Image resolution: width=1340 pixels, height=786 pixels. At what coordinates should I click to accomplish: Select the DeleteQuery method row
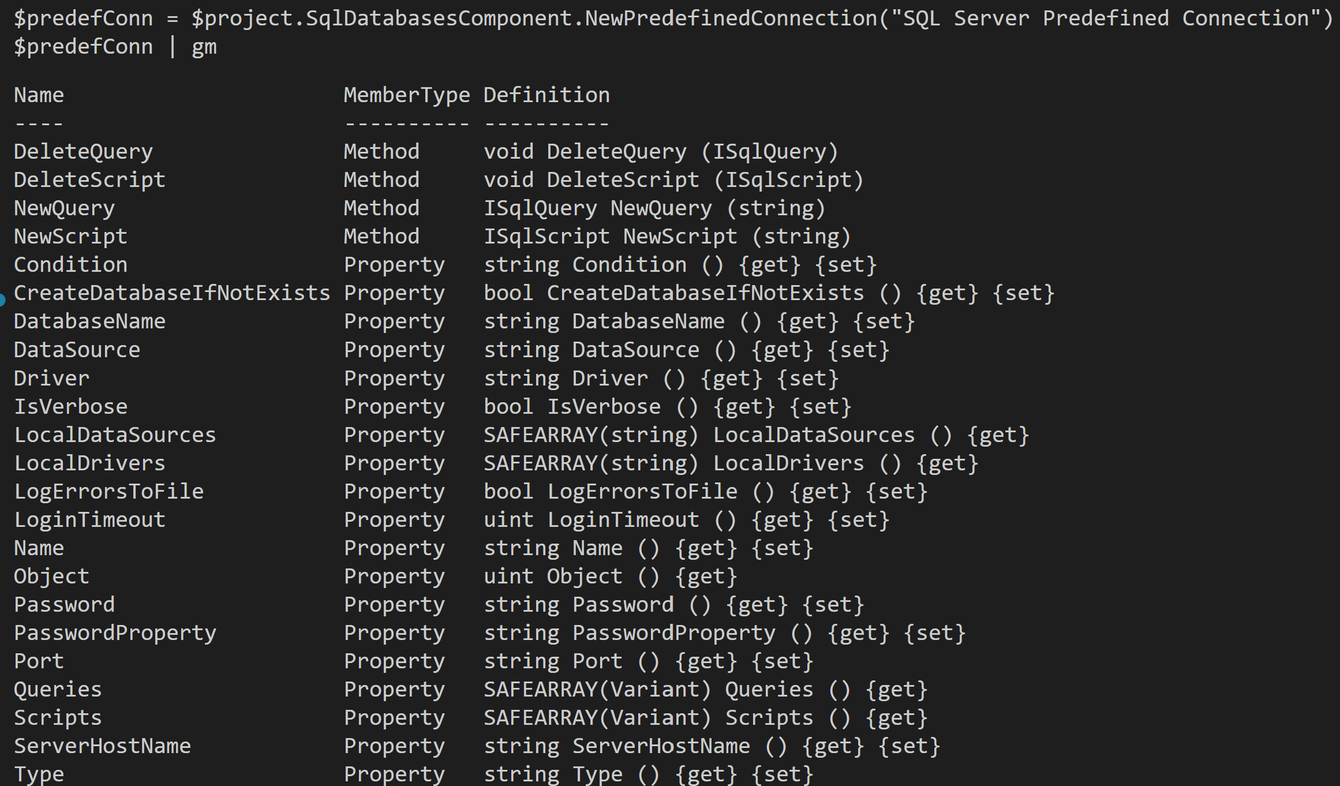(x=83, y=151)
